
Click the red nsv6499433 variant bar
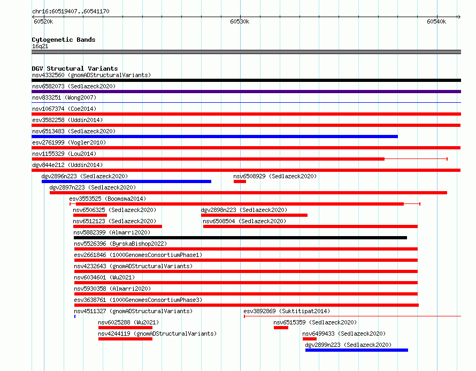[x=310, y=339]
